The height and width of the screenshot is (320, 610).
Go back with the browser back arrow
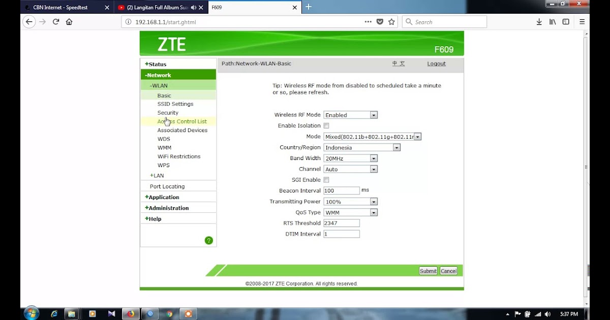pyautogui.click(x=29, y=22)
